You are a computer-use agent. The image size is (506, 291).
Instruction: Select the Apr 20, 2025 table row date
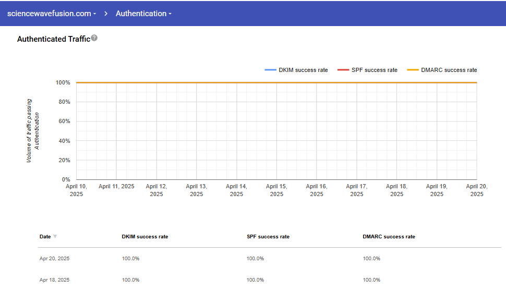(54, 259)
